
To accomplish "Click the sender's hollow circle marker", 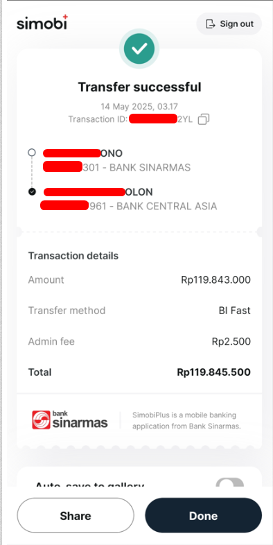I will click(x=32, y=153).
